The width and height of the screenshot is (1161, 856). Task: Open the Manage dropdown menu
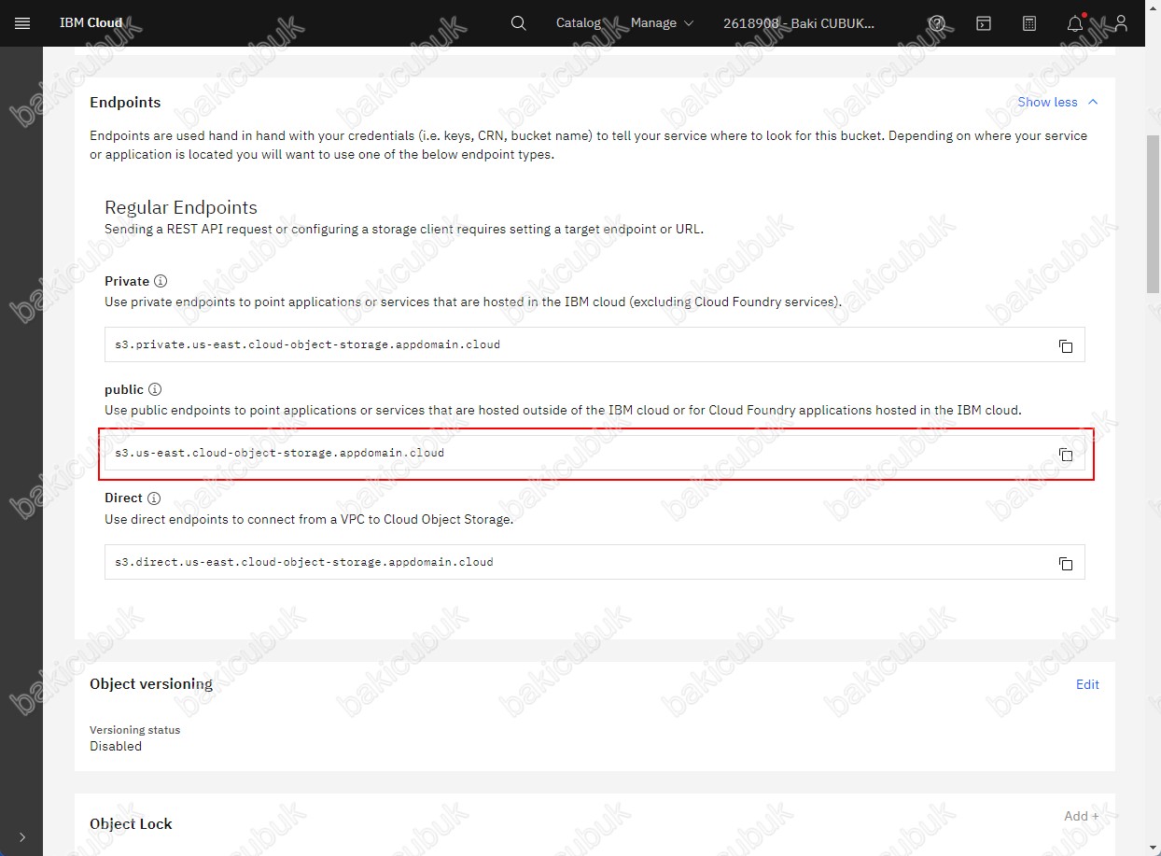[663, 23]
